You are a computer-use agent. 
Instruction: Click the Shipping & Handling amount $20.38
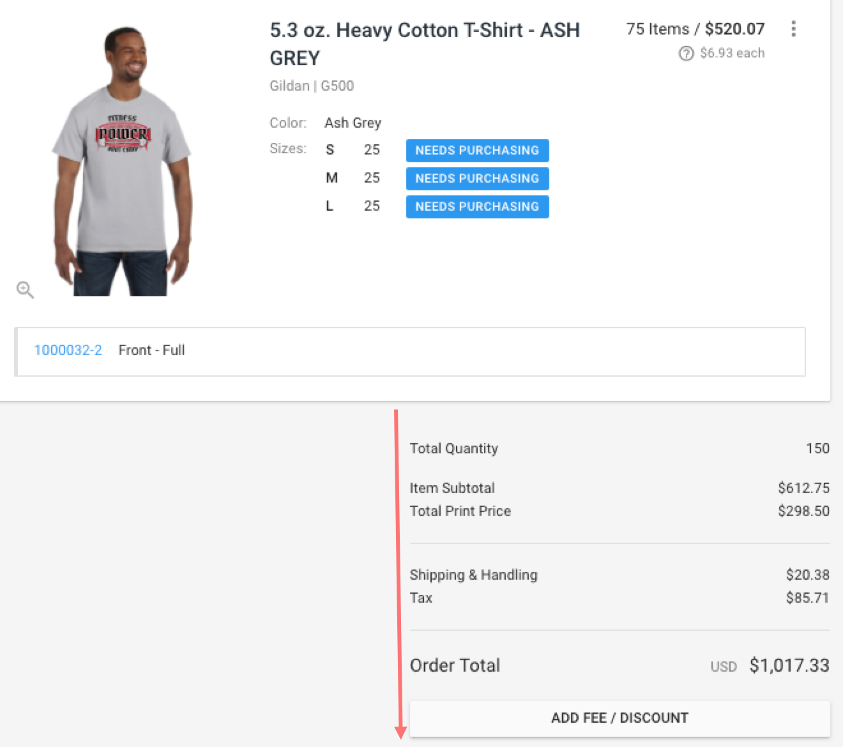807,575
